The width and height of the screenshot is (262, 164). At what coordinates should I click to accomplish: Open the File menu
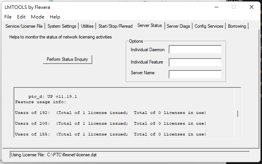8,17
